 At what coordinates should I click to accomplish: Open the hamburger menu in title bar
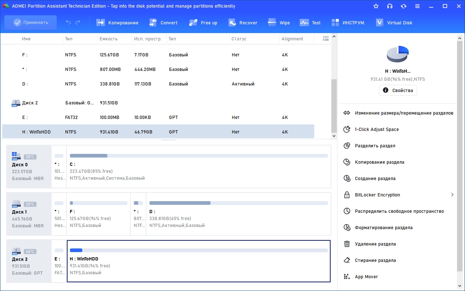click(x=417, y=6)
